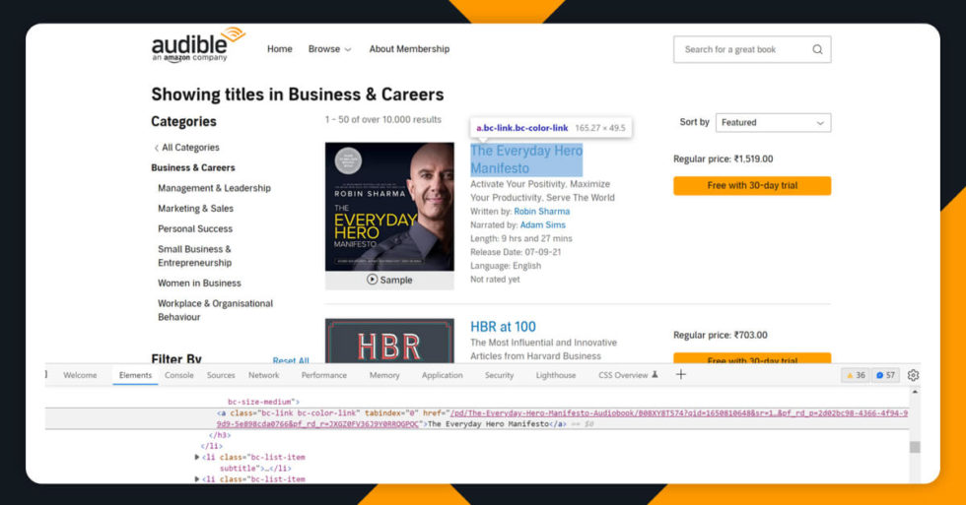Click 'Regular price: ₹703.00' text

pos(721,336)
